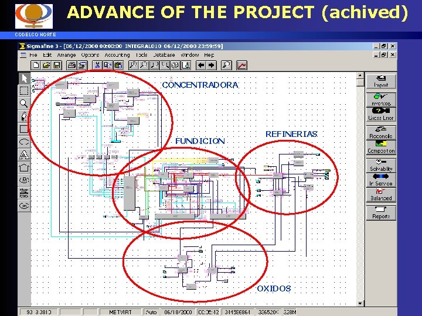The height and width of the screenshot is (316, 422).
Task: Click the tall gray unit block in Fundicion
Action: tap(130, 193)
